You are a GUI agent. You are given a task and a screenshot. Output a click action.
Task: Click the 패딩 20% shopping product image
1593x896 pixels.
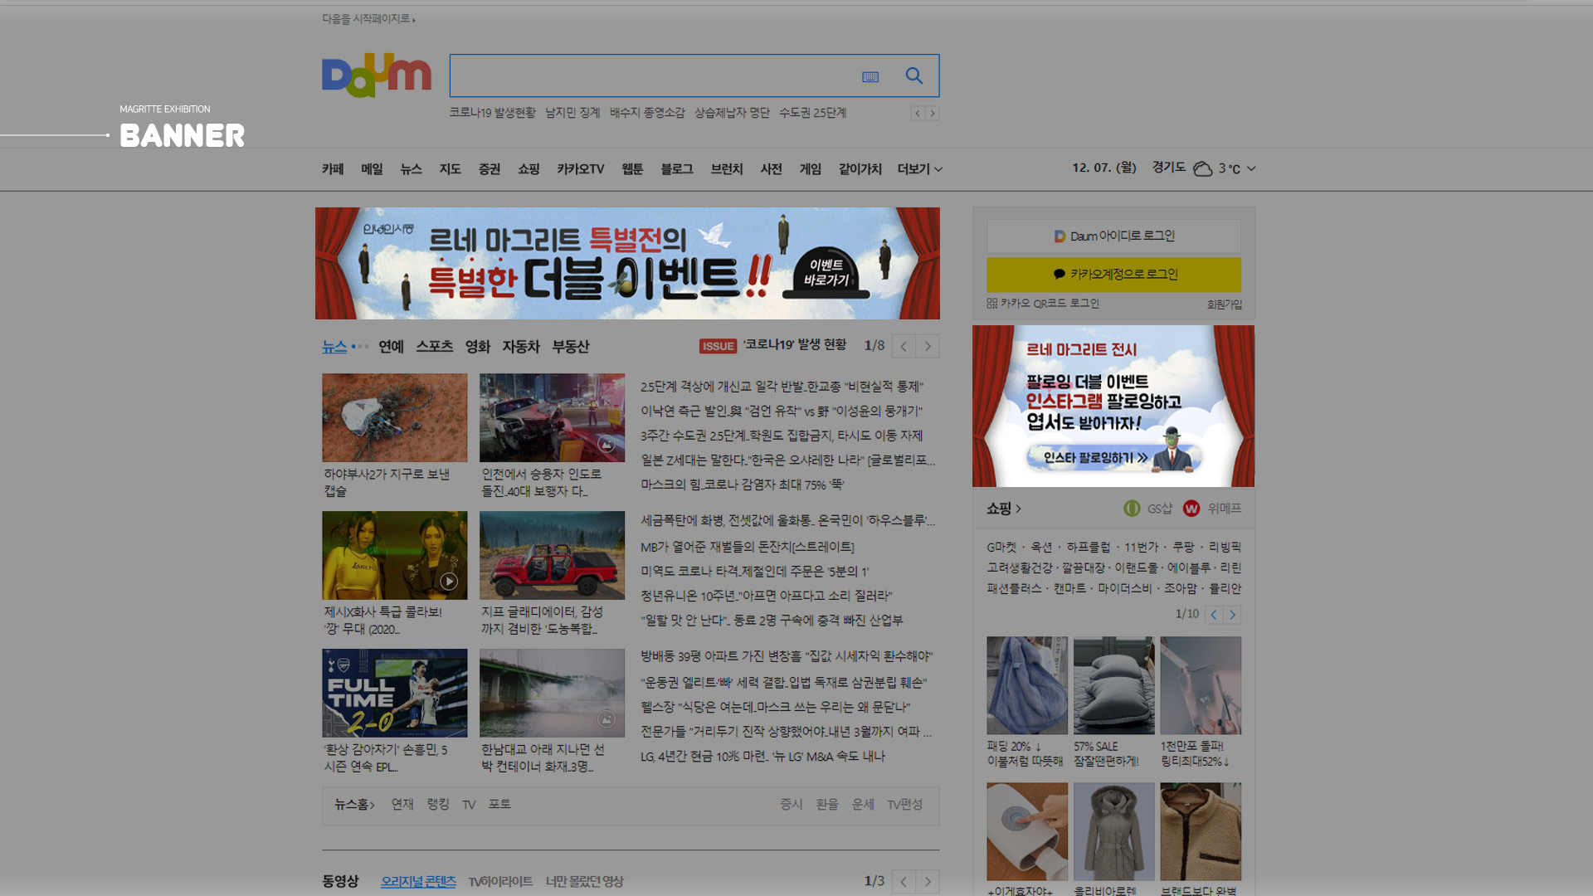(x=1027, y=685)
